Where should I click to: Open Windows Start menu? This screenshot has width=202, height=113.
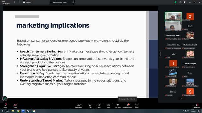coord(3,111)
